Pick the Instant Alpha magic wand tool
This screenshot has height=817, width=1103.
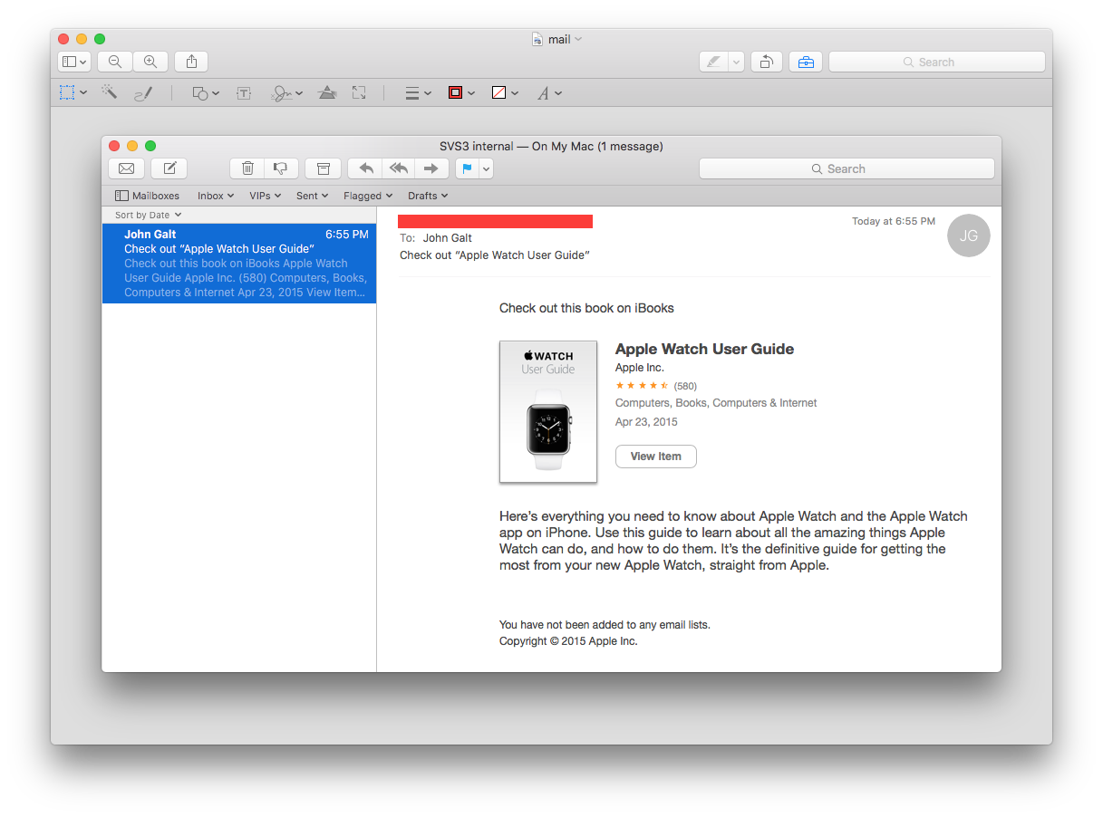click(110, 92)
